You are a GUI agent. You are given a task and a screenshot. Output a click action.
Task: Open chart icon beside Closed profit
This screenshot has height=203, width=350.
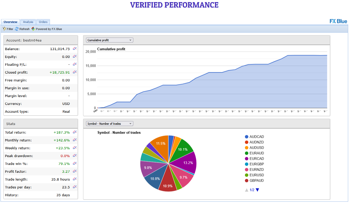coord(74,72)
